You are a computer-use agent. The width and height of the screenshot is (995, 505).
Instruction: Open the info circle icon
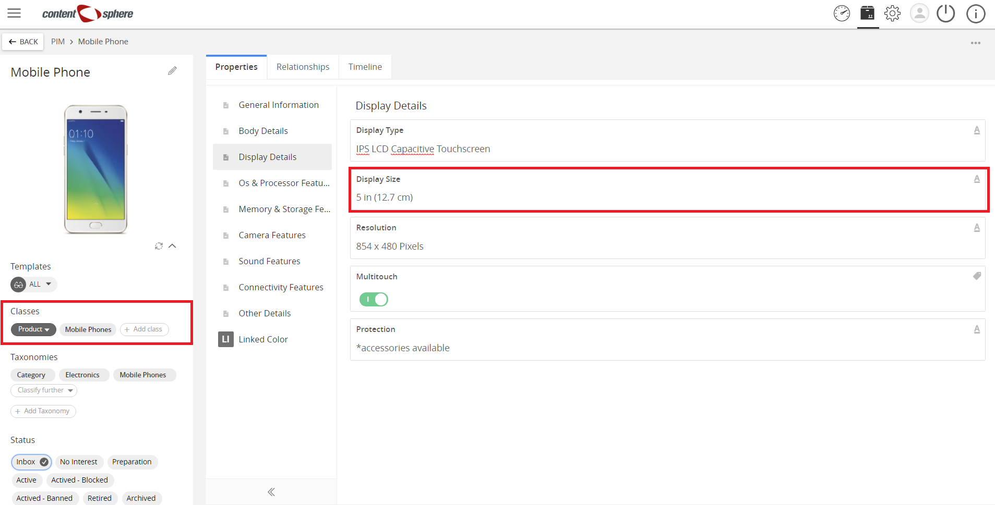coord(976,14)
